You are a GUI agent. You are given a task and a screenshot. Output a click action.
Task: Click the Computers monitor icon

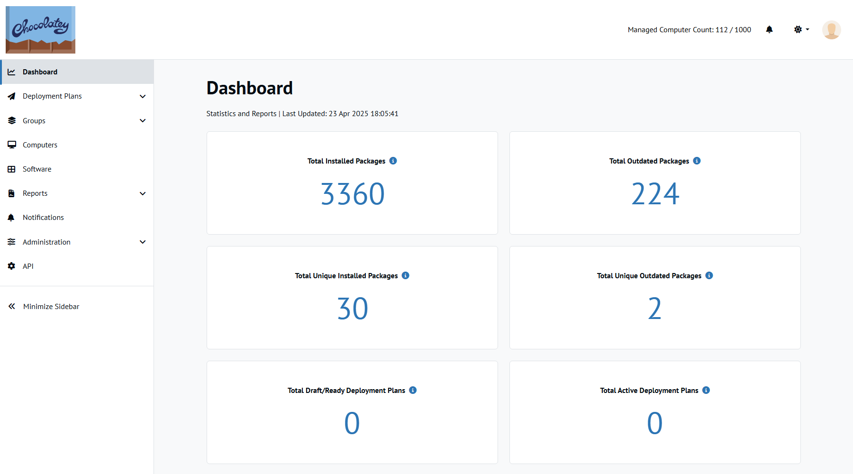(x=11, y=145)
